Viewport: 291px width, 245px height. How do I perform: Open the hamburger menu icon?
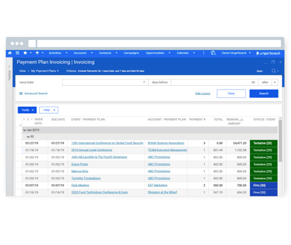(x=17, y=53)
